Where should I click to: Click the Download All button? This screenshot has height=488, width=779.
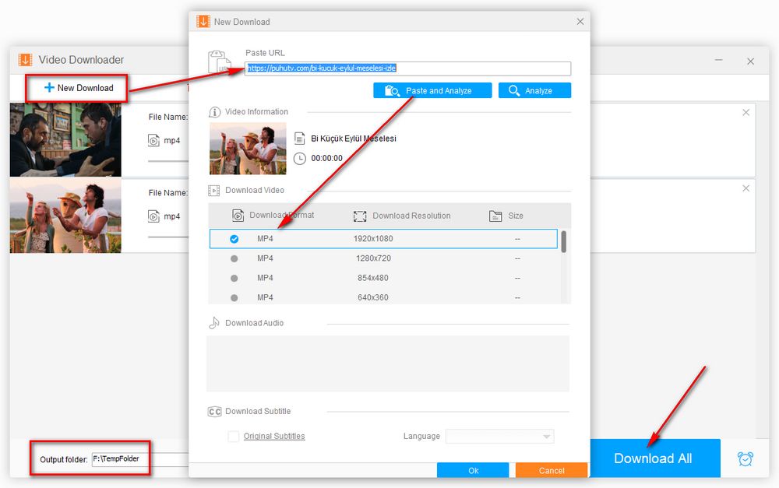coord(653,458)
